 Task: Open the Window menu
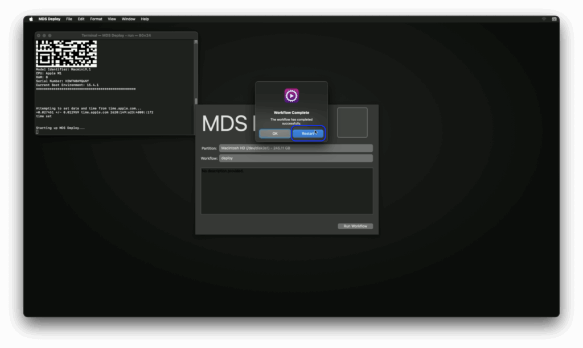coord(128,19)
